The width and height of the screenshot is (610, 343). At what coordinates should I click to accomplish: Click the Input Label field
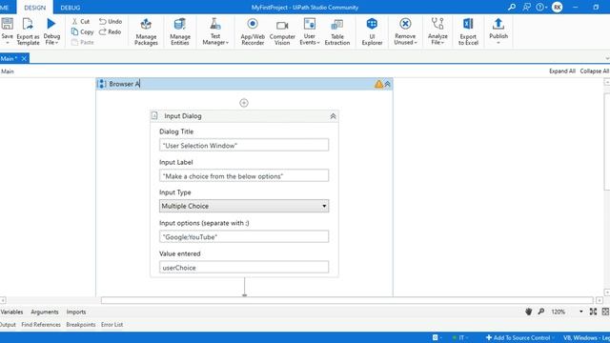point(244,175)
